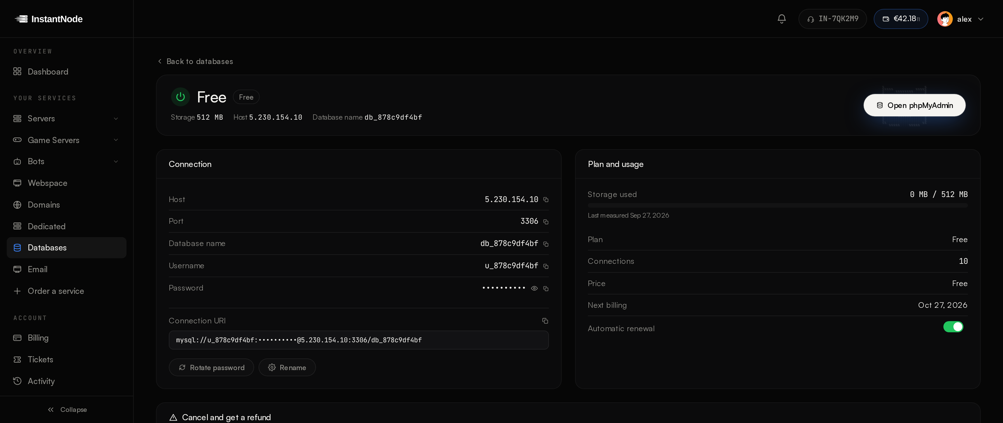Image resolution: width=1003 pixels, height=423 pixels.
Task: Copy the Connection URI
Action: pyautogui.click(x=545, y=321)
